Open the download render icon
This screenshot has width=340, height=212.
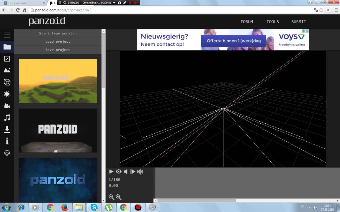[7, 129]
